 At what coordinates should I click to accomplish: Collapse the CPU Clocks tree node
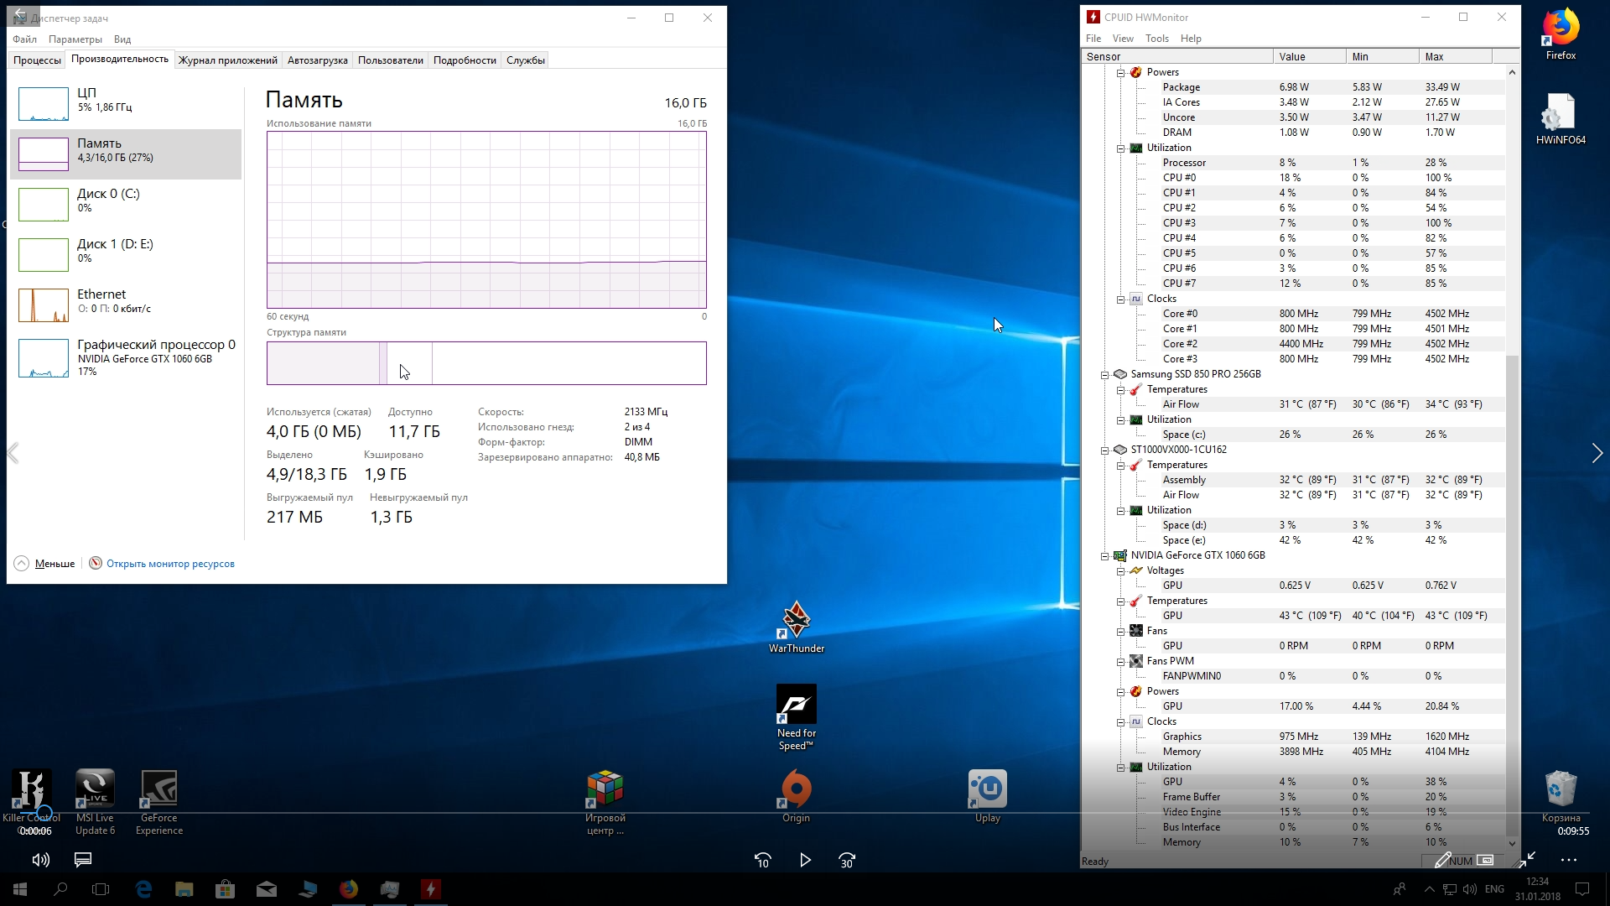tap(1121, 299)
